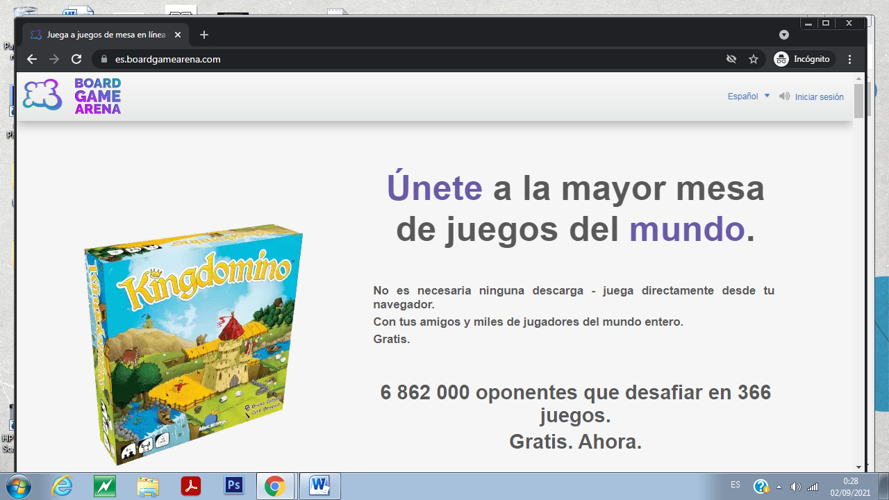Launch Internet Explorer from taskbar

tap(63, 486)
